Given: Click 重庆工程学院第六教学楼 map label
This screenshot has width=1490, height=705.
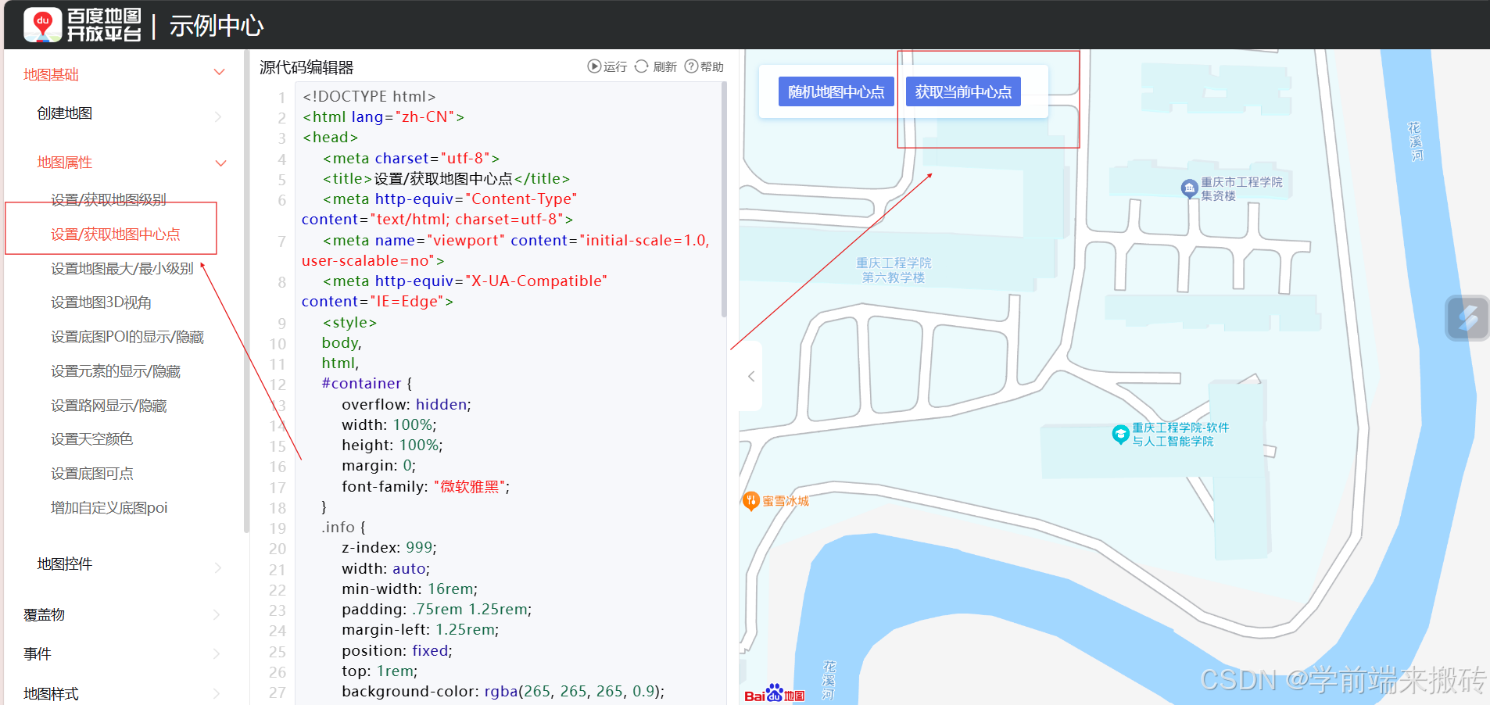Looking at the screenshot, I should (894, 270).
